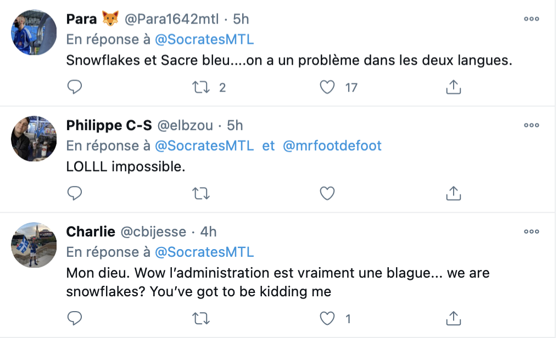Open more options on Charlie's tweet
The image size is (558, 338).
531,232
